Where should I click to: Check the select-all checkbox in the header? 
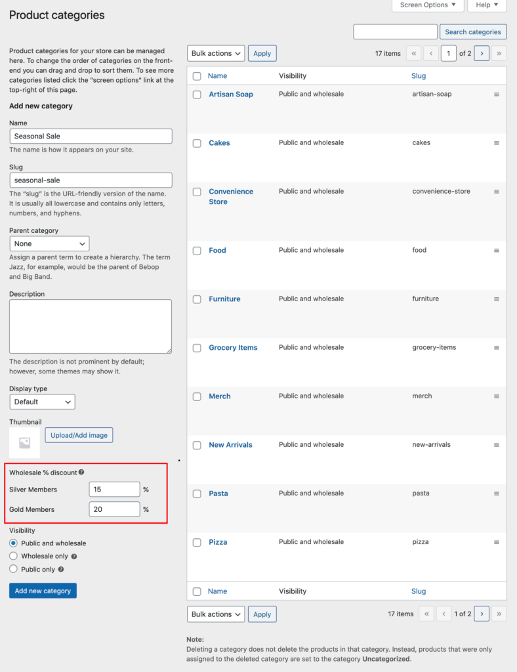[x=197, y=75]
